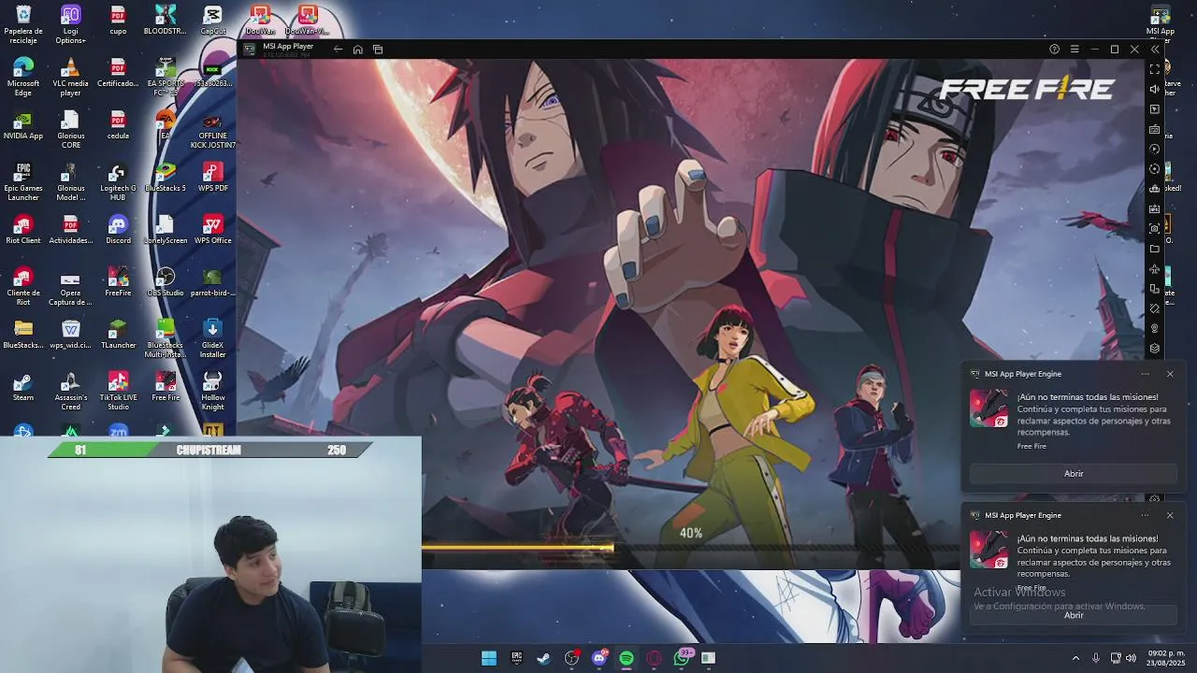Show hidden system tray icons
Screen dimensions: 1197x673
(x=1075, y=658)
